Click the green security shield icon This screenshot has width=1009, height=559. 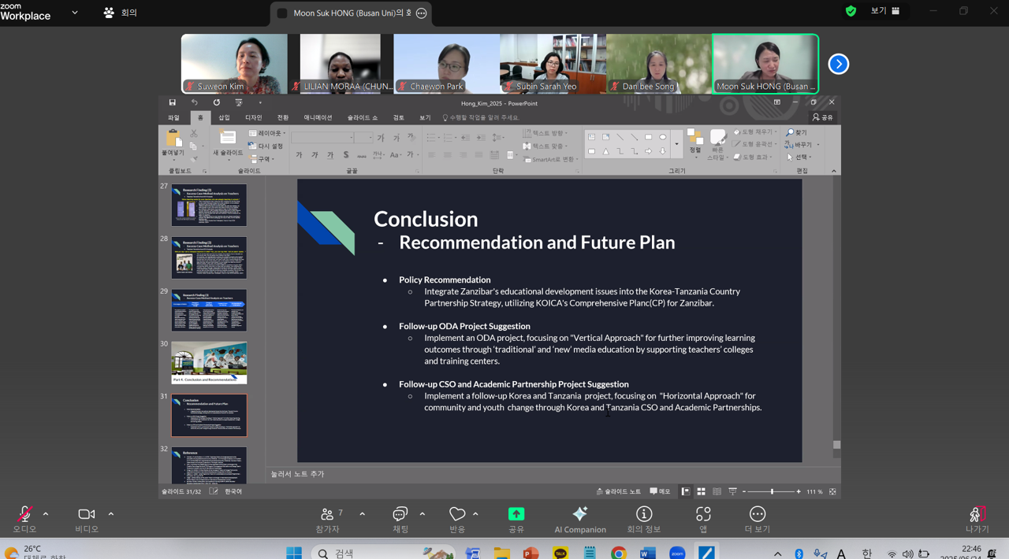click(x=851, y=11)
